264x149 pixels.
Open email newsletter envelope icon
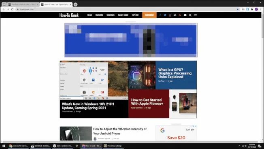(x=185, y=15)
